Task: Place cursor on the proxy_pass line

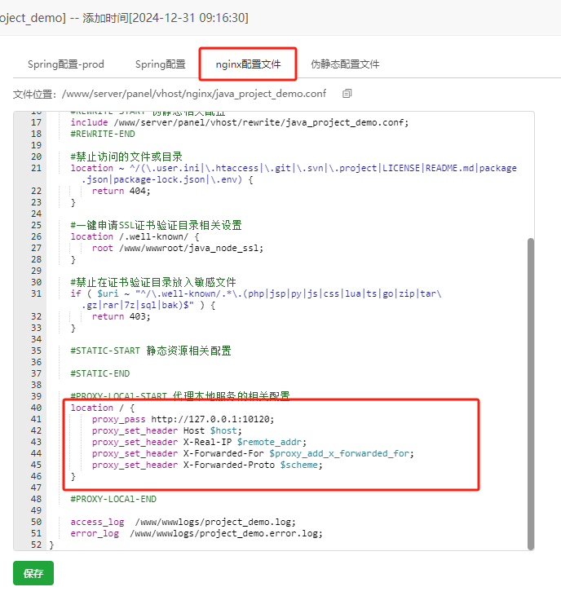Action: point(183,419)
